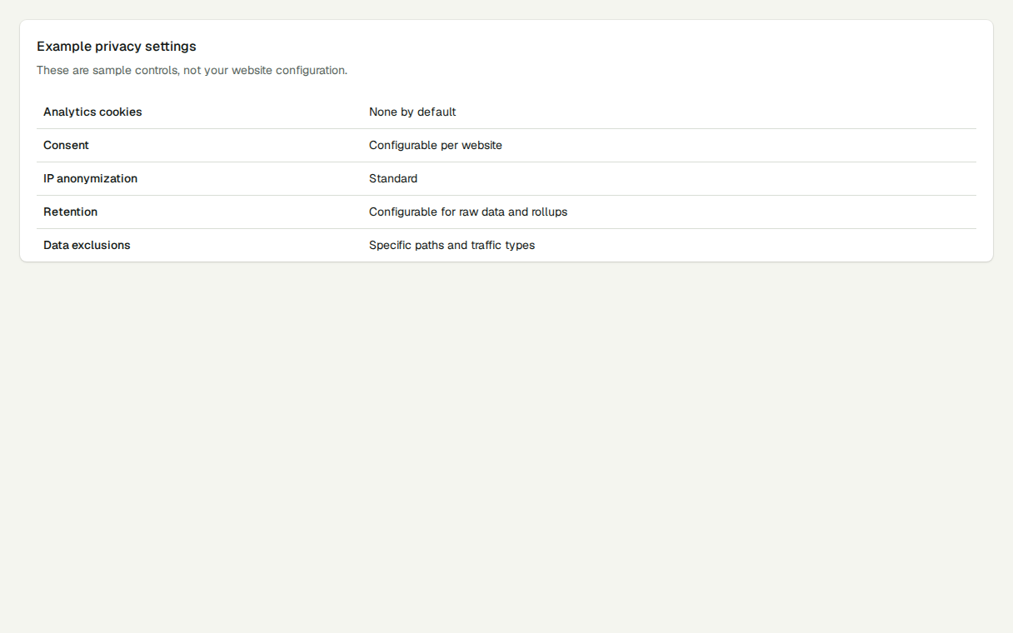
Task: Click the 'IP anonymization' row label
Action: 90,178
